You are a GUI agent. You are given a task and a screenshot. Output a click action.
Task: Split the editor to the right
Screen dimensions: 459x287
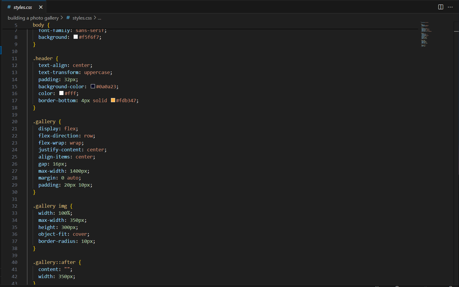pos(441,7)
